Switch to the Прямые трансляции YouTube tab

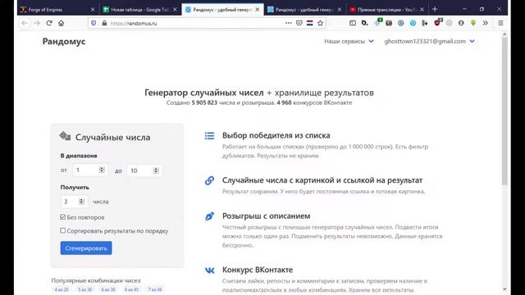(x=386, y=10)
